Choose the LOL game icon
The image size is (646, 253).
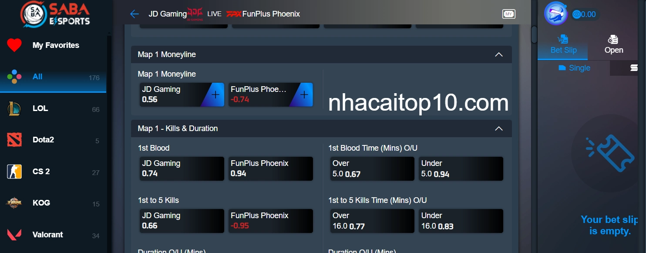14,108
